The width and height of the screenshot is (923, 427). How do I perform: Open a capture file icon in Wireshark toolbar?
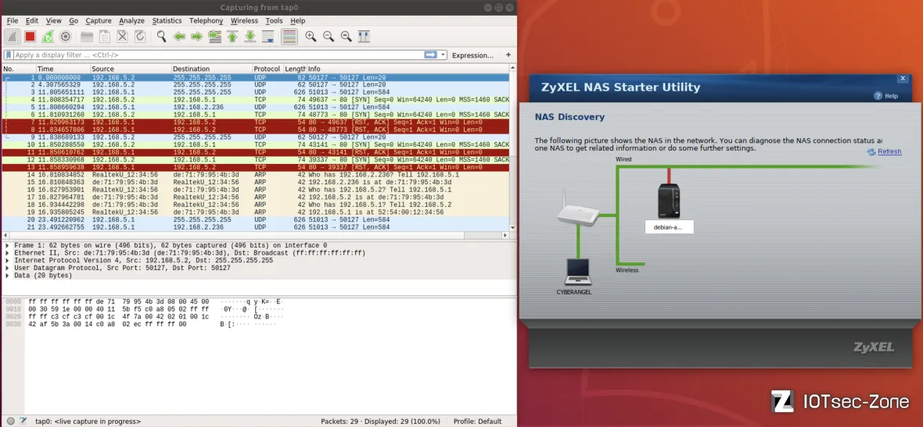pyautogui.click(x=87, y=37)
